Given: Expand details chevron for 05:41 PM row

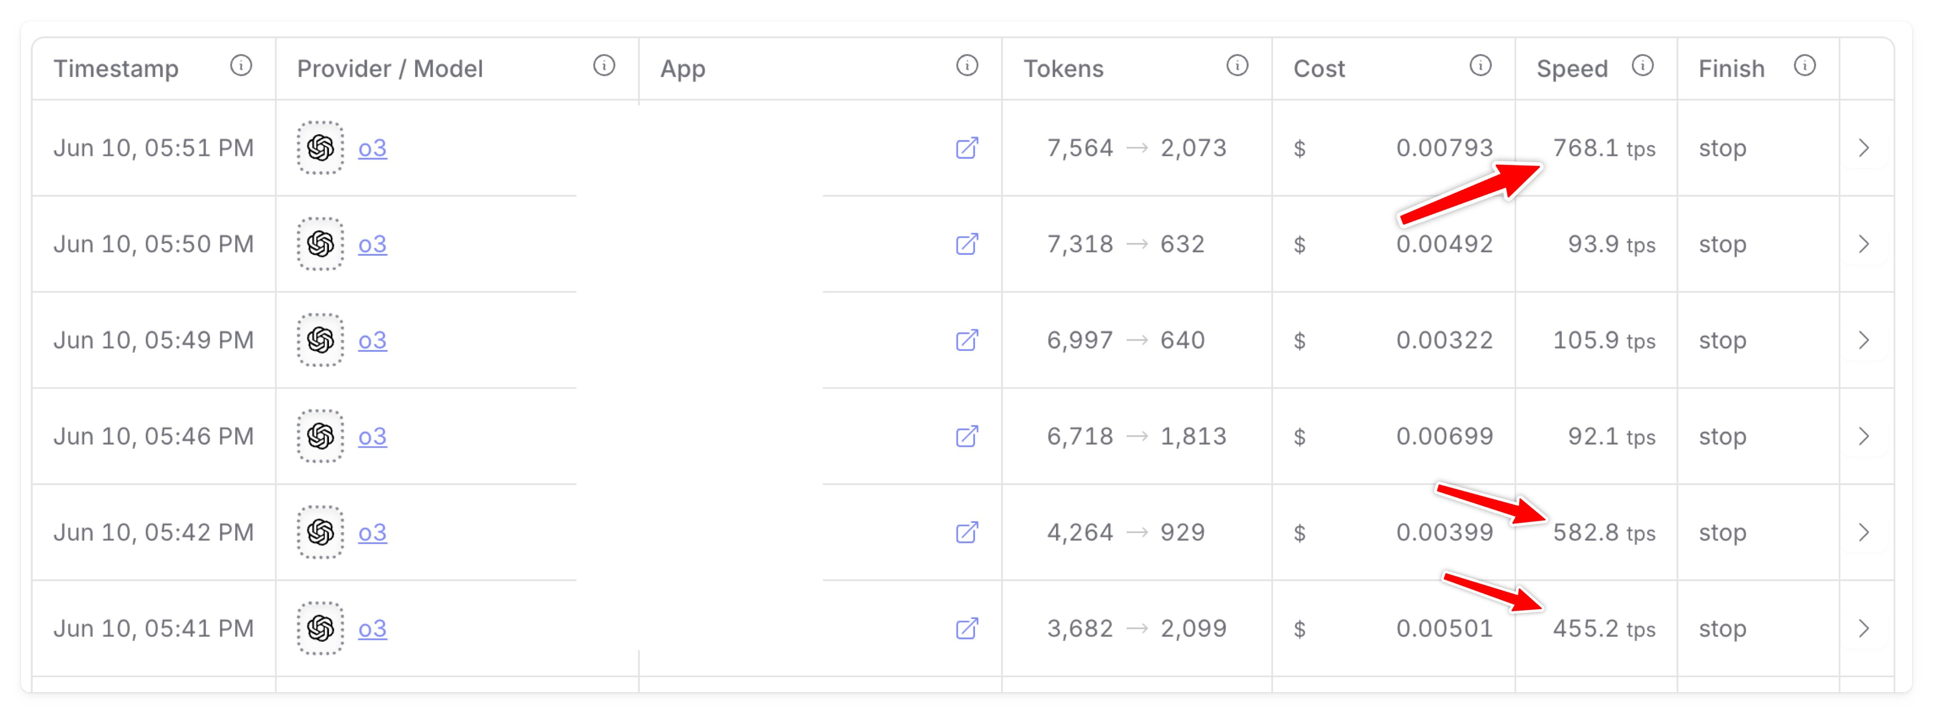Looking at the screenshot, I should click(x=1863, y=628).
